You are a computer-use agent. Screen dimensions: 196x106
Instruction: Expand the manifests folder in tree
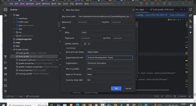tap(14, 18)
